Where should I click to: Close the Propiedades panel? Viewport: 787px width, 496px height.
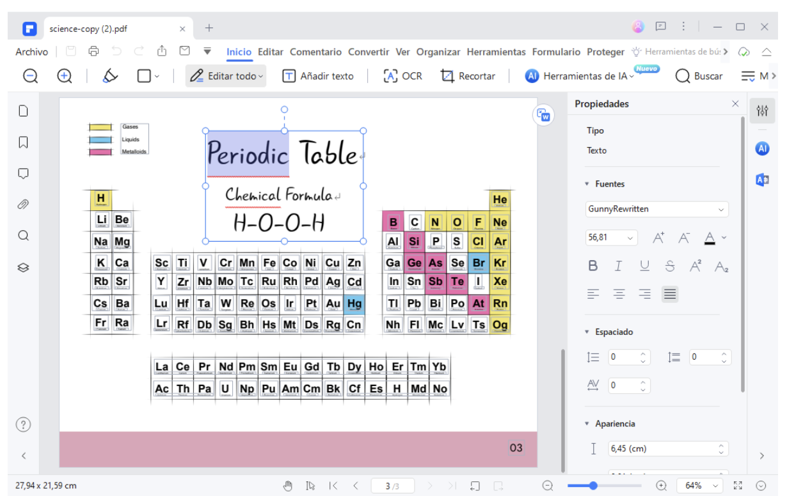(x=735, y=104)
